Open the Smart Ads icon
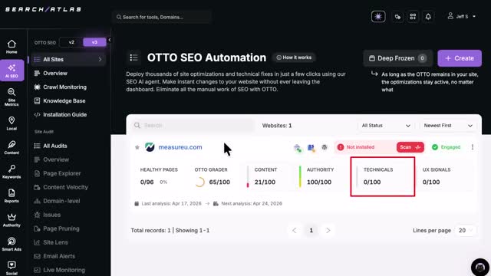The width and height of the screenshot is (491, 276). click(12, 244)
